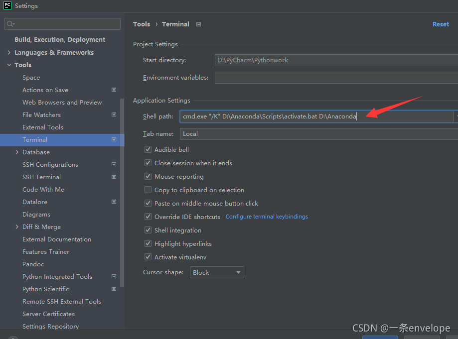Image resolution: width=458 pixels, height=339 pixels.
Task: Click project icon on Python Scientific row
Action: coord(114,289)
